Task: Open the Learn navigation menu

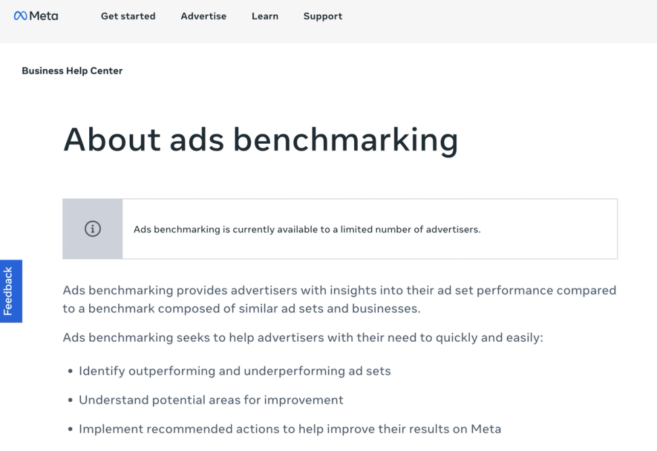Action: [265, 16]
